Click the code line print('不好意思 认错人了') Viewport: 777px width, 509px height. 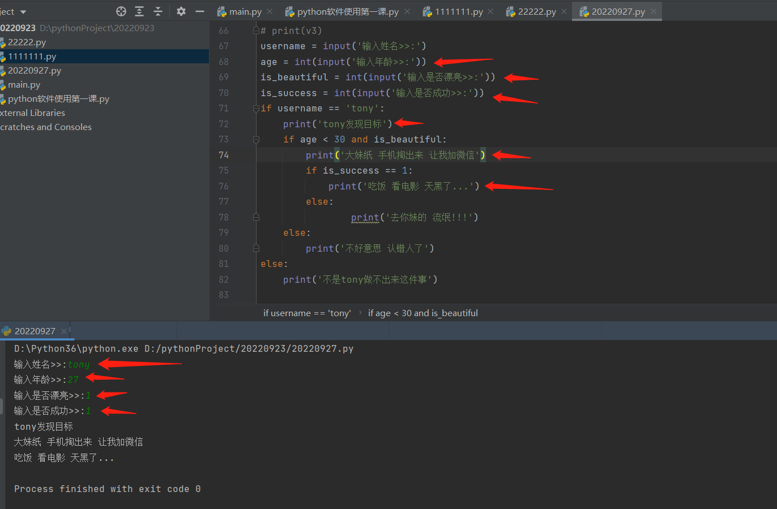click(370, 248)
